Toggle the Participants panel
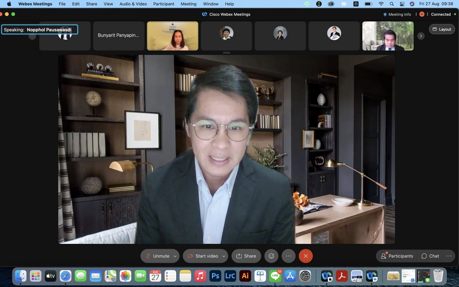Image resolution: width=459 pixels, height=287 pixels. coord(397,256)
